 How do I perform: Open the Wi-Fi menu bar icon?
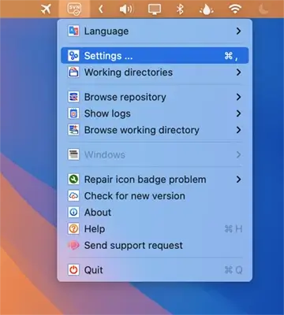click(235, 9)
